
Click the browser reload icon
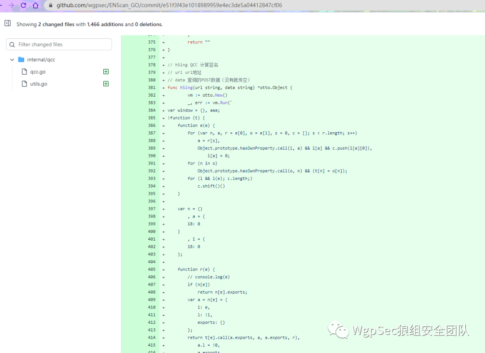[x=23, y=5]
